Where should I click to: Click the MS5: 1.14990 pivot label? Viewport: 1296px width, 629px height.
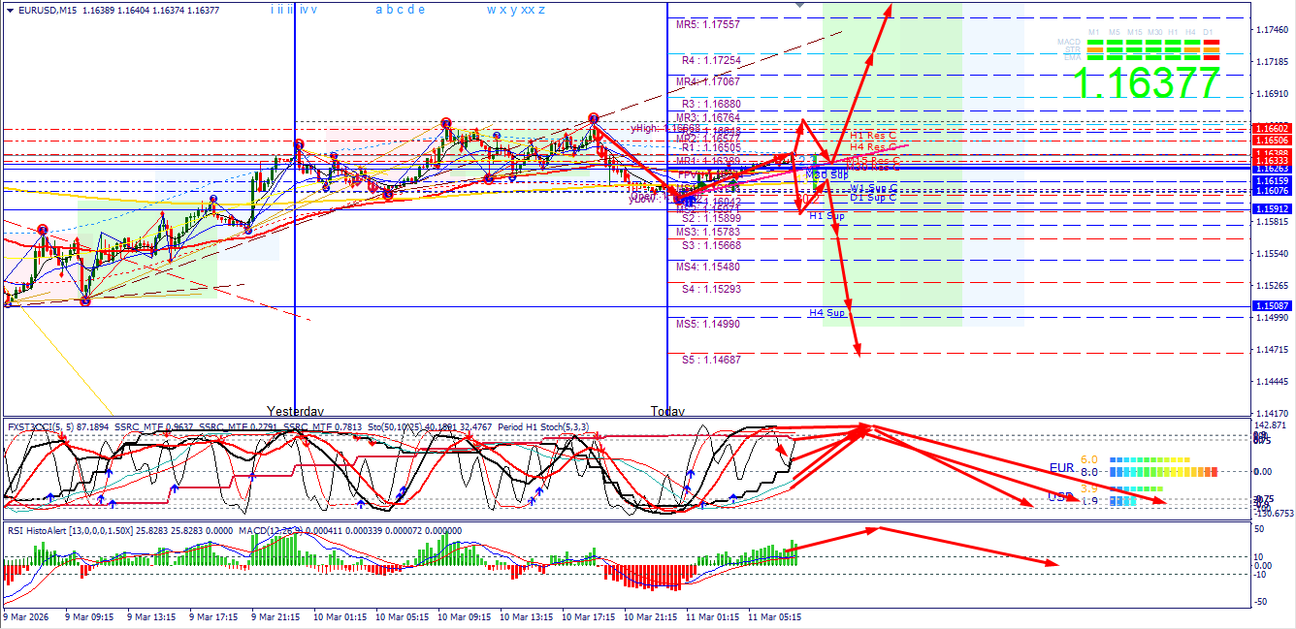[x=708, y=324]
